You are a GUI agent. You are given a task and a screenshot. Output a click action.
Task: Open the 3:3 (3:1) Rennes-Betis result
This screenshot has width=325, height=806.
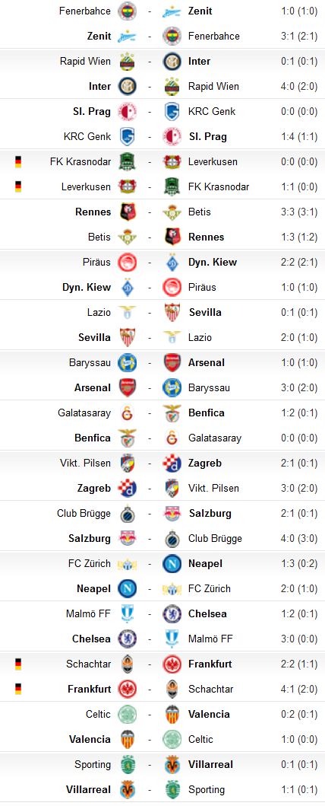[x=299, y=212]
